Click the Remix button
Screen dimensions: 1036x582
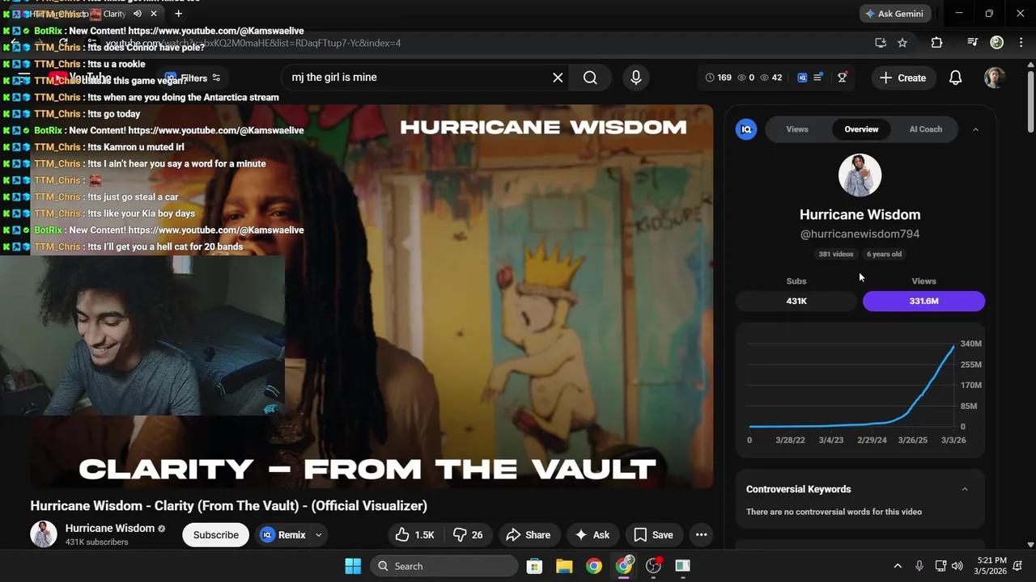pyautogui.click(x=282, y=535)
